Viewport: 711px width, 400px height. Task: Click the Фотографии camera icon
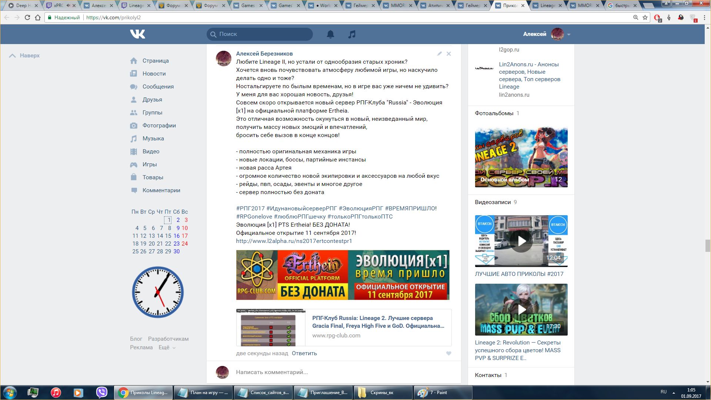[x=134, y=126]
